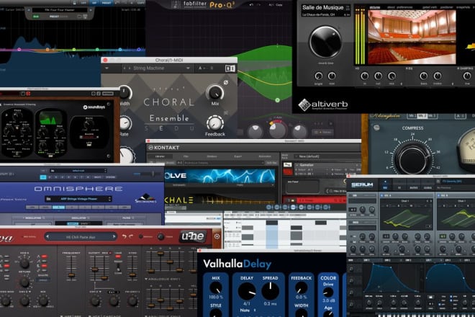Open Kontakt Database tab
This screenshot has height=317, width=475.
pyautogui.click(x=212, y=156)
